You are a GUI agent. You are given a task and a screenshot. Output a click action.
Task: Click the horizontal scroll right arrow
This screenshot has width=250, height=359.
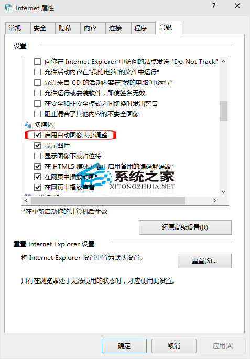(215, 200)
